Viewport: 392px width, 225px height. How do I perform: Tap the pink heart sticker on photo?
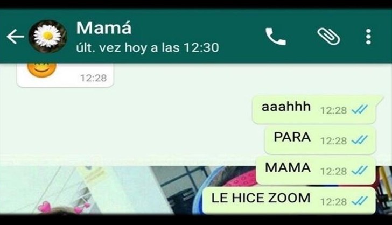tap(45, 207)
